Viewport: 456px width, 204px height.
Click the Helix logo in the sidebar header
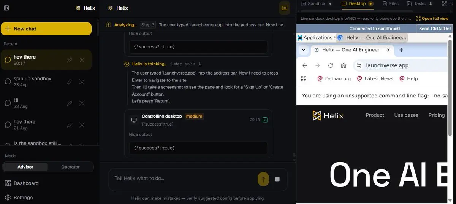click(85, 8)
